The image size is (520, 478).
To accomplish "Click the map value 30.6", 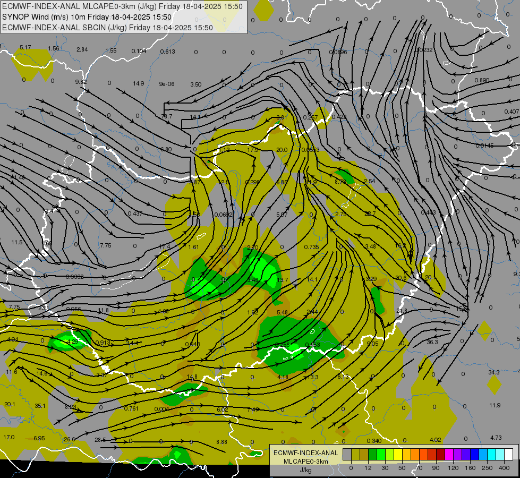I will (x=401, y=278).
